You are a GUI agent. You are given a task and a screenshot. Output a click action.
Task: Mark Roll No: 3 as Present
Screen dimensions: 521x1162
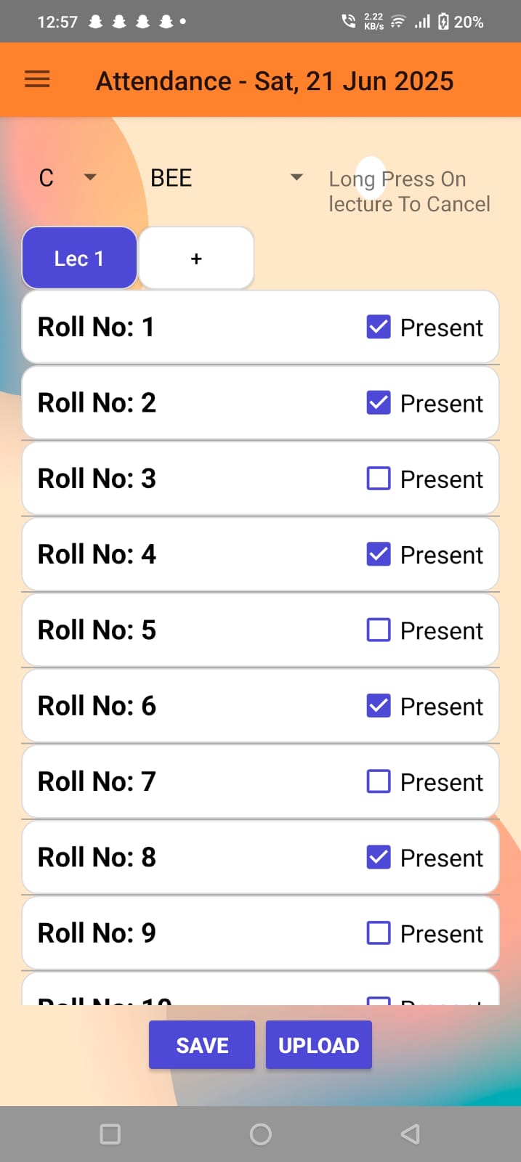click(379, 479)
